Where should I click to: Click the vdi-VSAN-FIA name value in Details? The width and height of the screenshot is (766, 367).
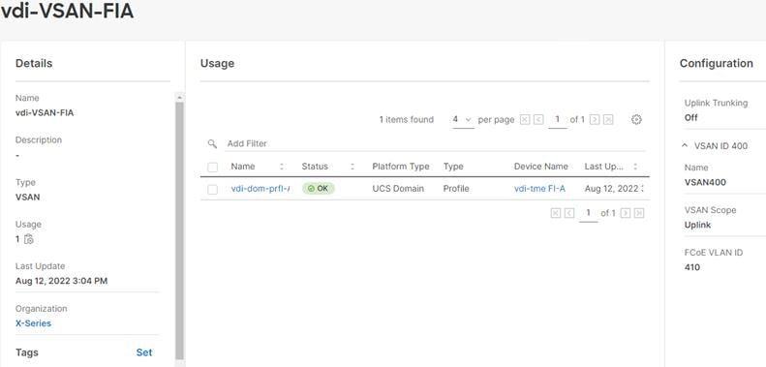(45, 113)
